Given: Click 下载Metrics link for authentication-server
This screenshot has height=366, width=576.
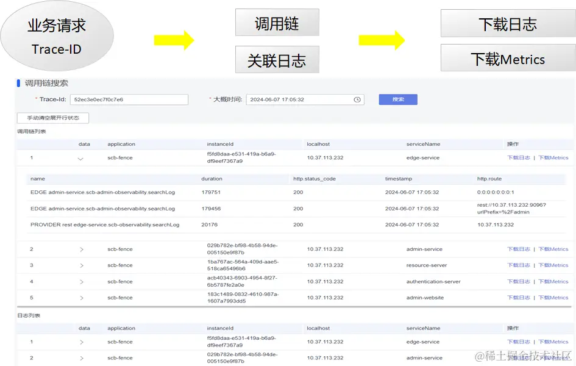Looking at the screenshot, I should pos(553,281).
